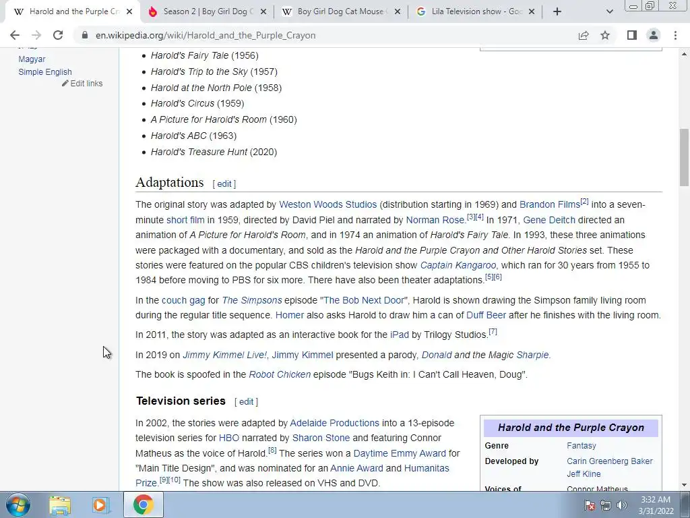Follow the couch gag link
The height and width of the screenshot is (518, 690).
click(x=183, y=300)
